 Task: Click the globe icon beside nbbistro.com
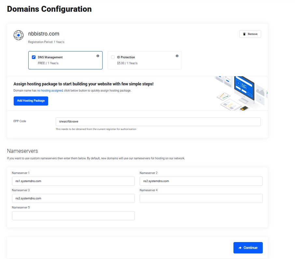pos(19,35)
